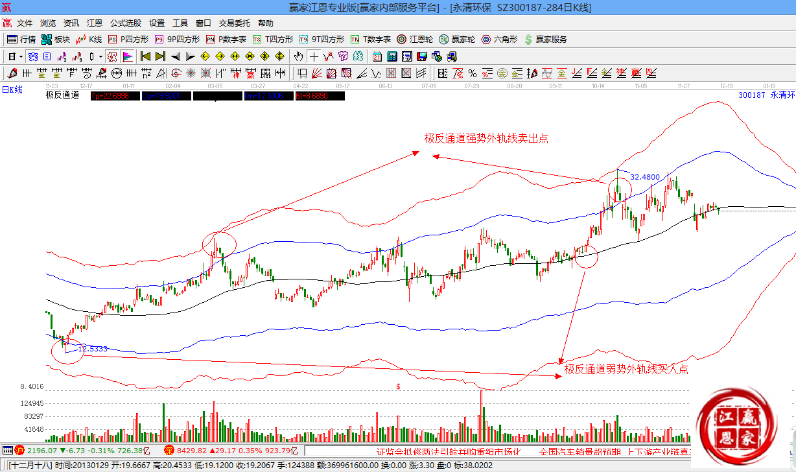Viewport: 796px width, 472px height.
Task: Click the 32.4800 peak price marker
Action: click(x=645, y=177)
